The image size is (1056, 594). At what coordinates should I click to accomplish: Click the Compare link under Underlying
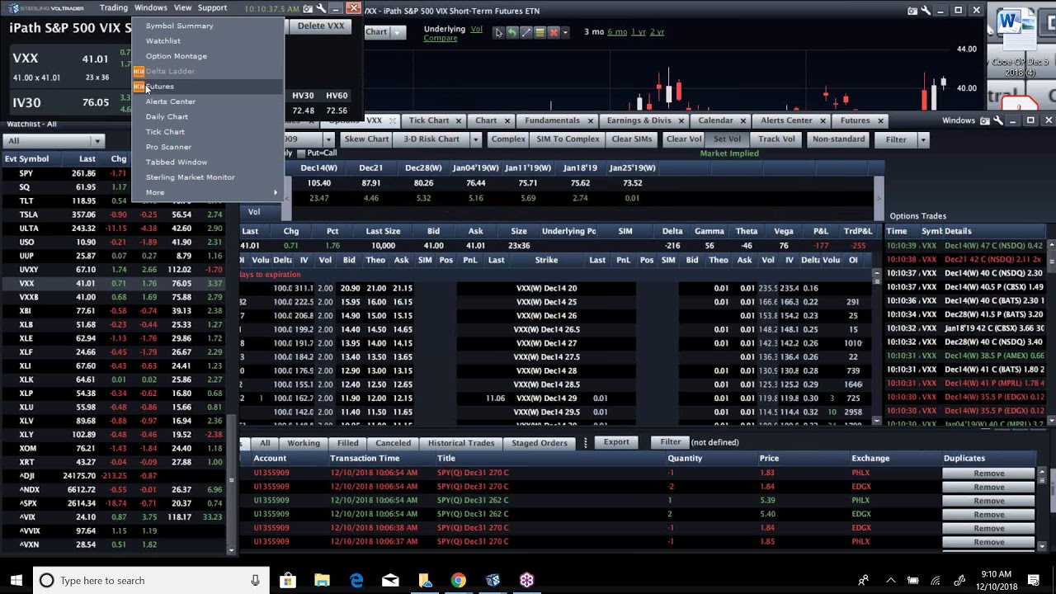click(x=441, y=38)
